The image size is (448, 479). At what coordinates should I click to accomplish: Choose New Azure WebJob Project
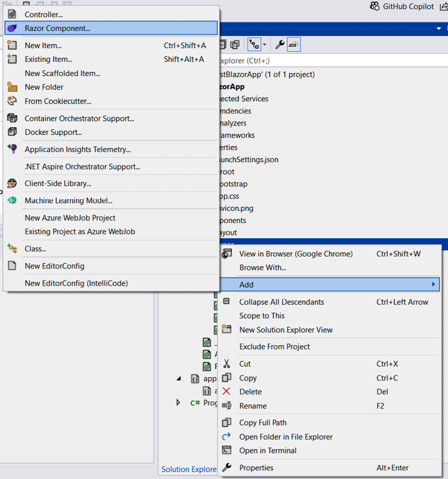click(70, 218)
